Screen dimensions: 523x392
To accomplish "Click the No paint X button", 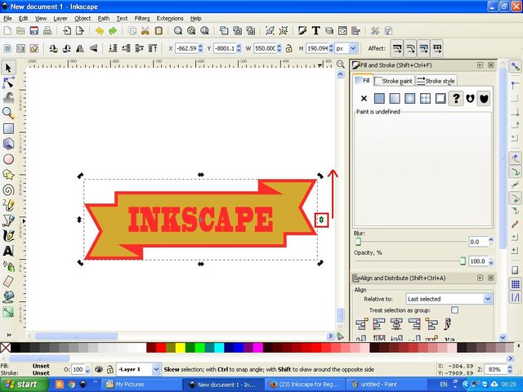I will tap(364, 98).
